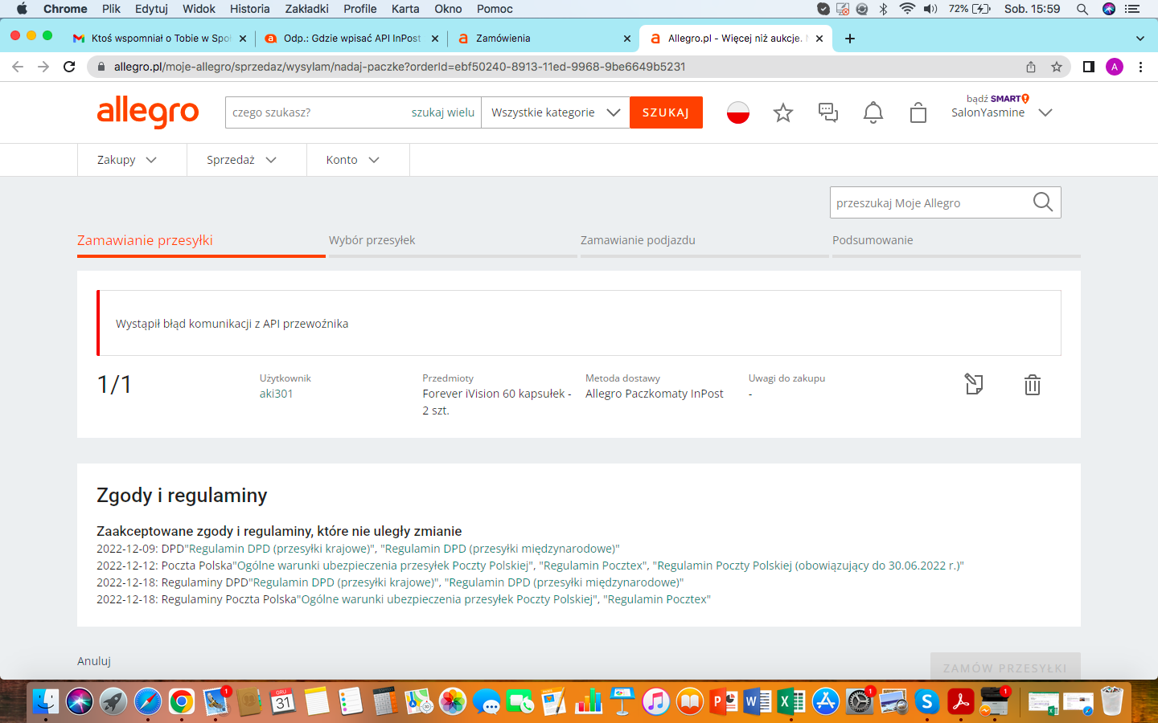Open favorites via the star icon

click(x=782, y=112)
